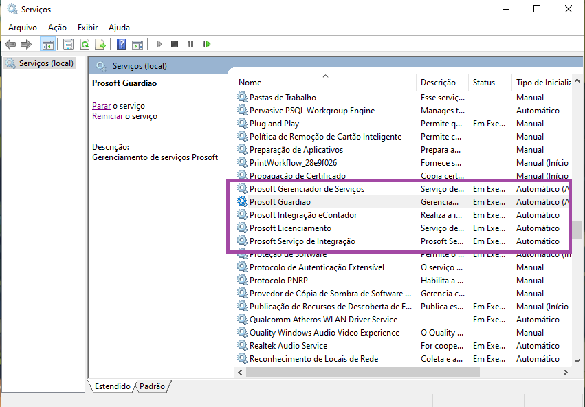The image size is (585, 407).
Task: Click horizontal scrollbar left arrow
Action: tap(241, 373)
